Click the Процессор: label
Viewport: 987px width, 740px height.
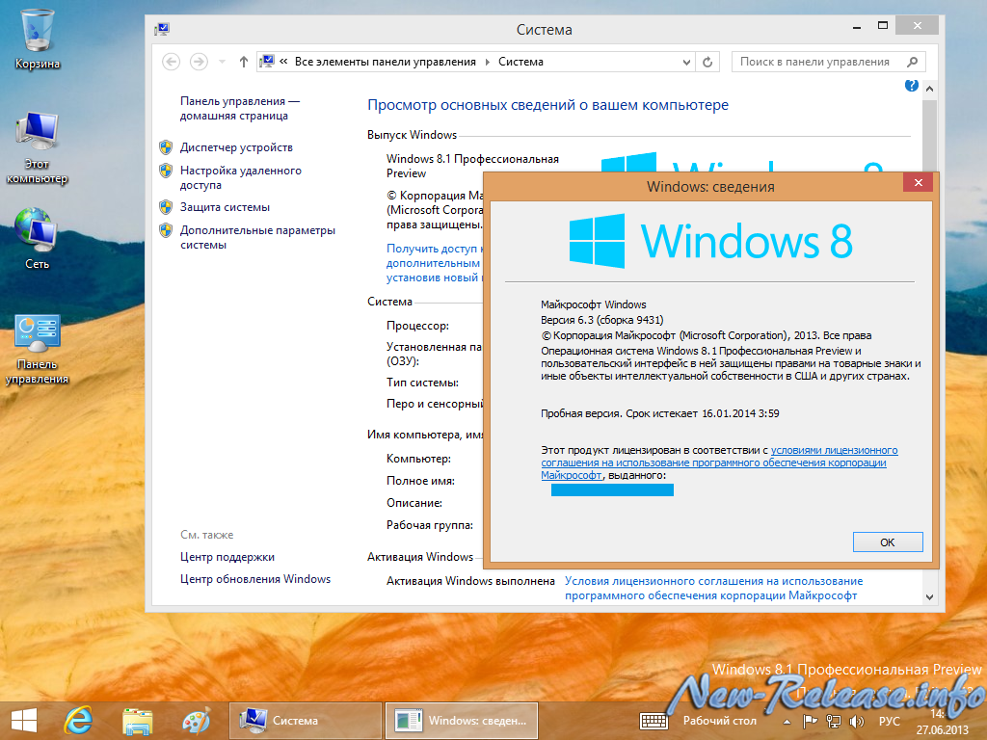tap(417, 326)
